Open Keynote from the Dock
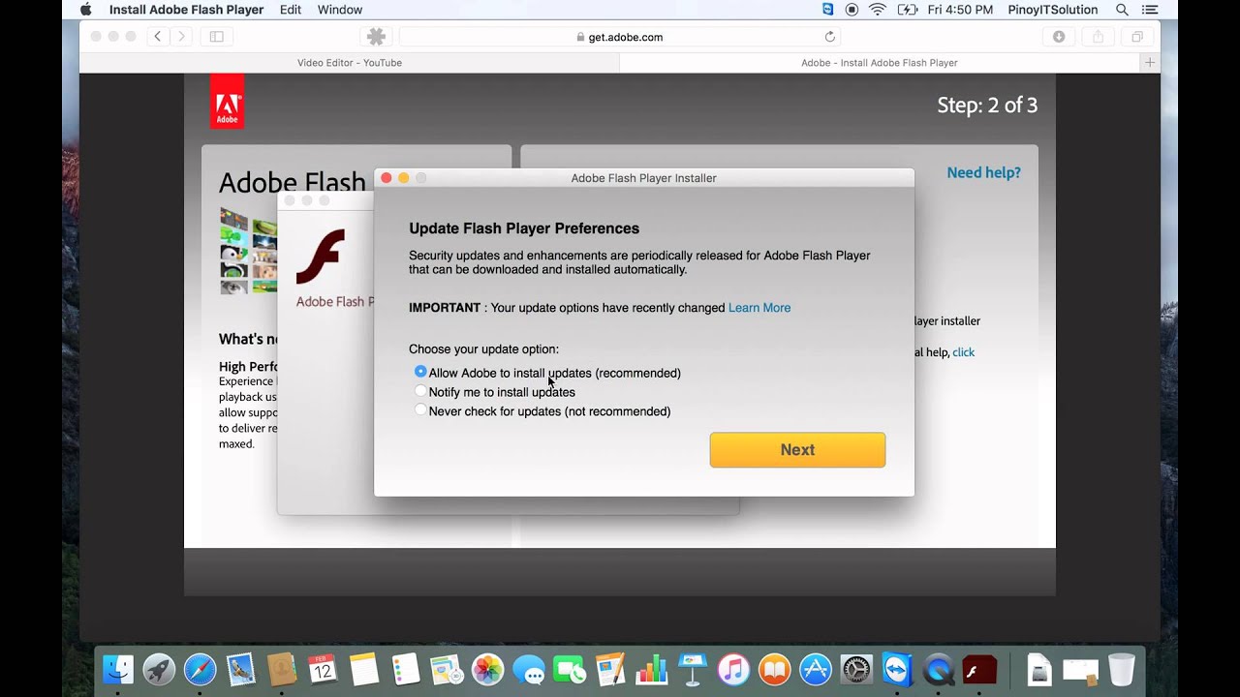Screen dimensions: 1240x697 point(693,669)
